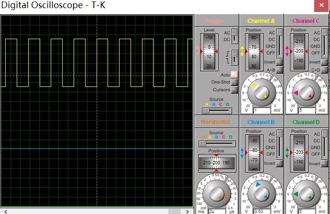This screenshot has height=214, width=330.
Task: Click Trigger edge polarity slider switch
Action: [x=234, y=57]
